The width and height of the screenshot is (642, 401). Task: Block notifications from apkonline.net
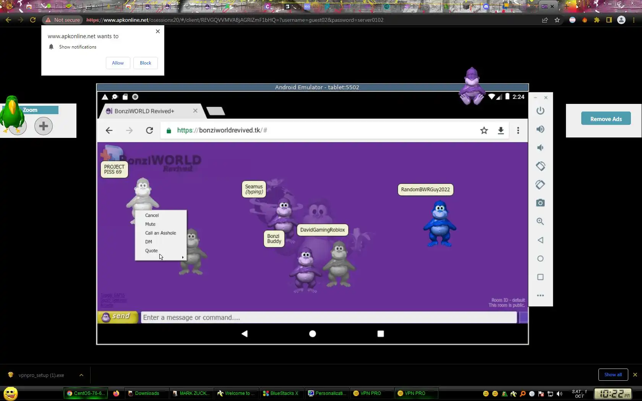tap(146, 63)
